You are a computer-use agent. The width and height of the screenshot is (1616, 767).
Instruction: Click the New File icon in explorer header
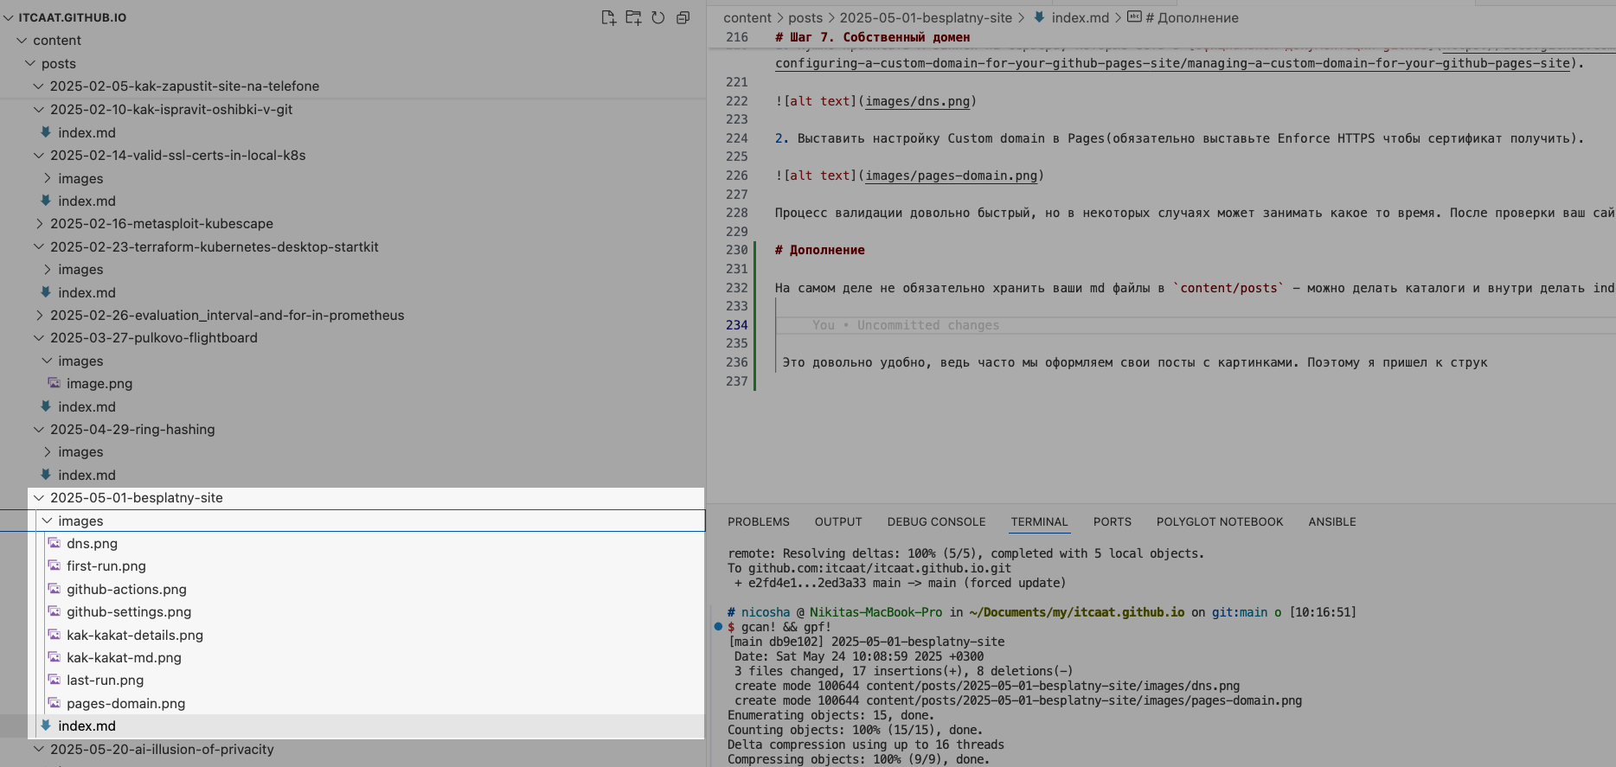click(608, 17)
